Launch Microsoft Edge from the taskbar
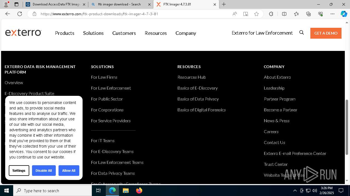 point(112,191)
